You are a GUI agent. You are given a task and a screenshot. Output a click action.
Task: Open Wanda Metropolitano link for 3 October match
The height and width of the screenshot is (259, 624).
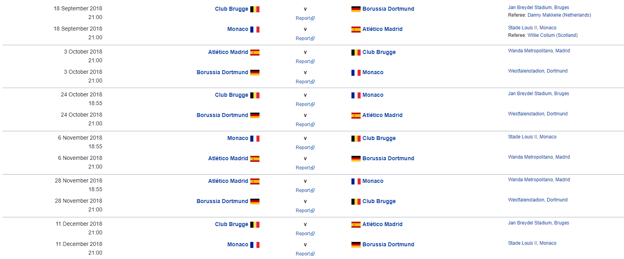pyautogui.click(x=539, y=51)
